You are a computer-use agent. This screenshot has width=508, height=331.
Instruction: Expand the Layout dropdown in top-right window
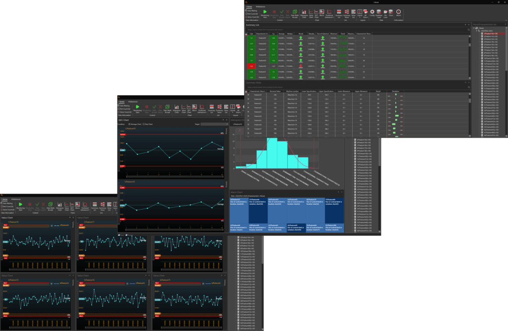tap(359, 12)
